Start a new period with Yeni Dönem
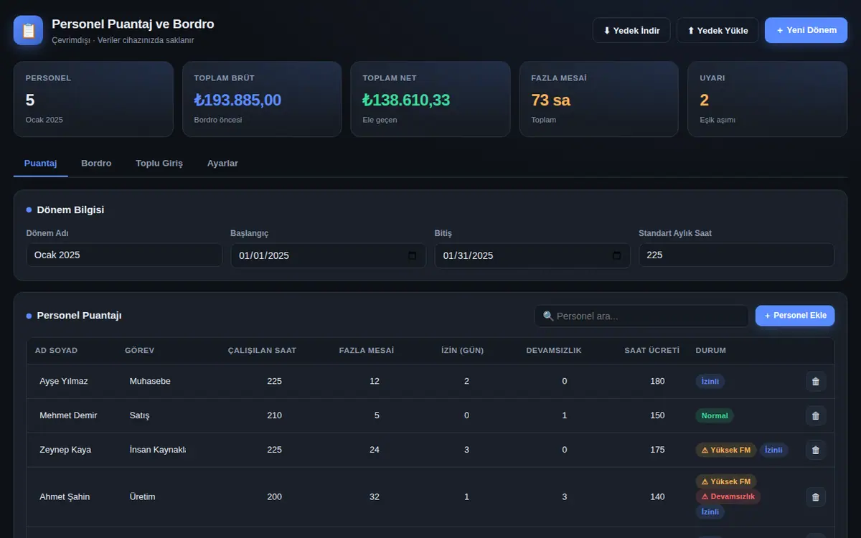861x538 pixels. tap(806, 30)
